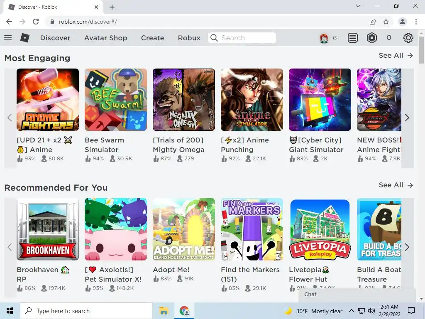Open Pet Simulator X axolotl thumbnail

[x=116, y=229]
